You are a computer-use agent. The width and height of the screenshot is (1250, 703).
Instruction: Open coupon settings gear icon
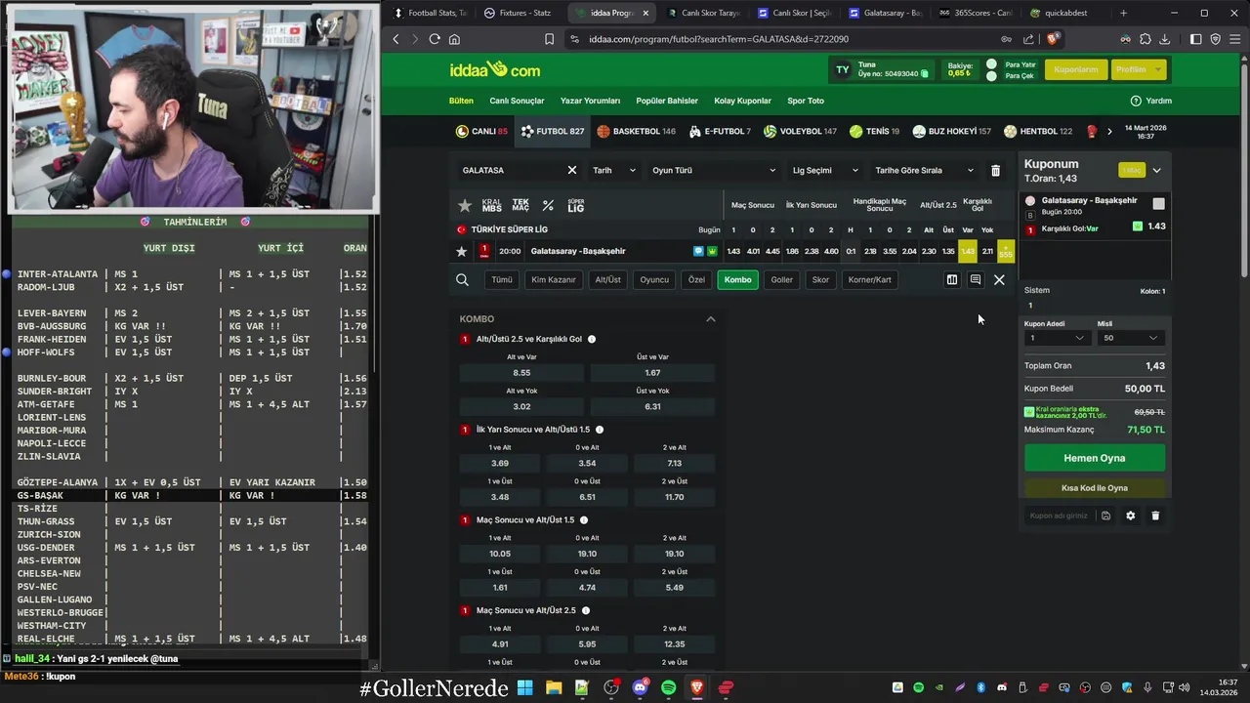tap(1131, 516)
